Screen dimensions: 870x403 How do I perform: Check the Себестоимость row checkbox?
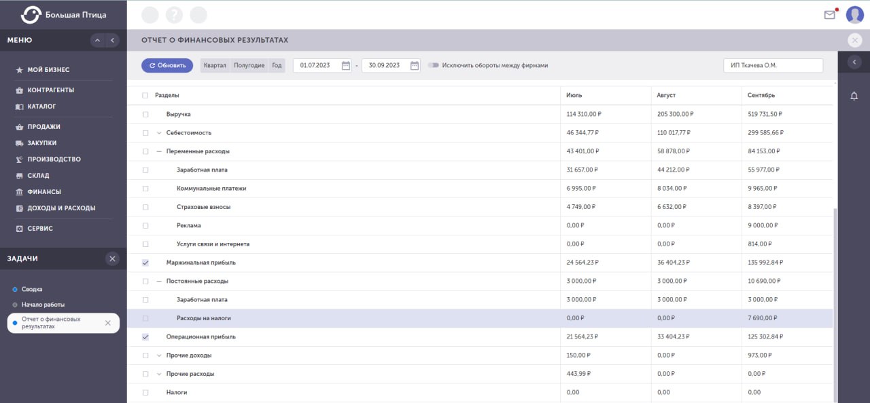(145, 133)
